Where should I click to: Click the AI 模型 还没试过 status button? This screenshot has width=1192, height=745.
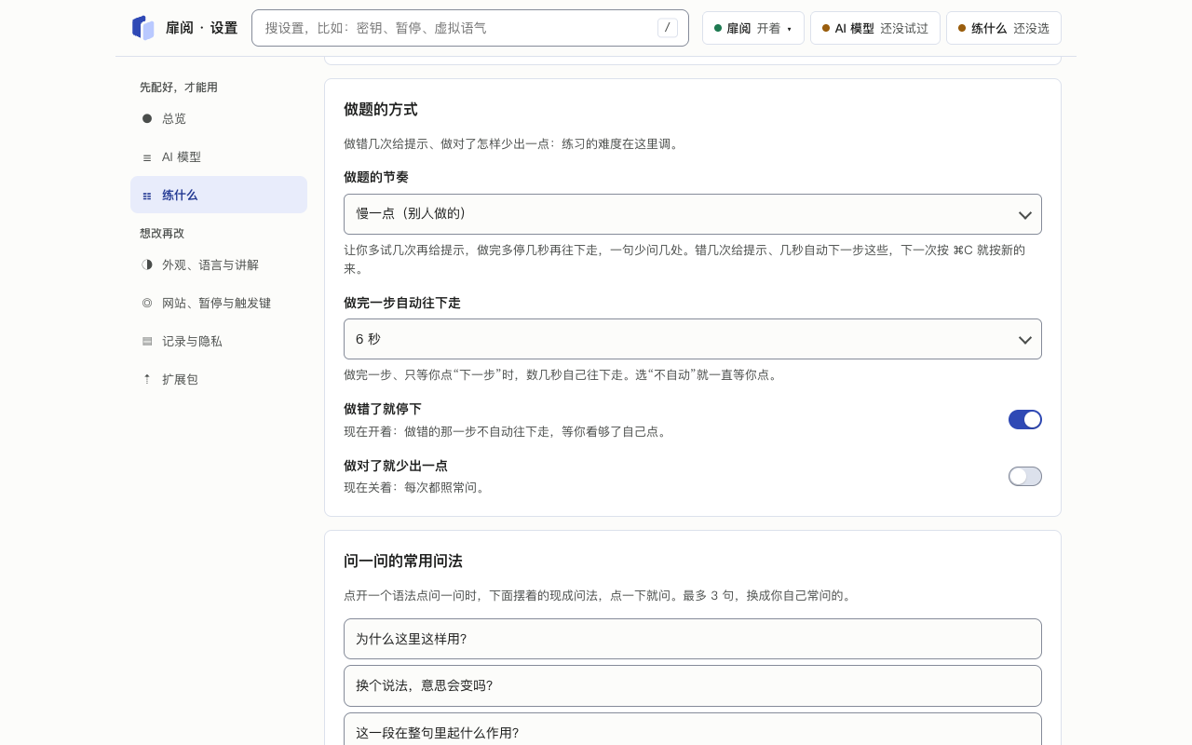875,28
